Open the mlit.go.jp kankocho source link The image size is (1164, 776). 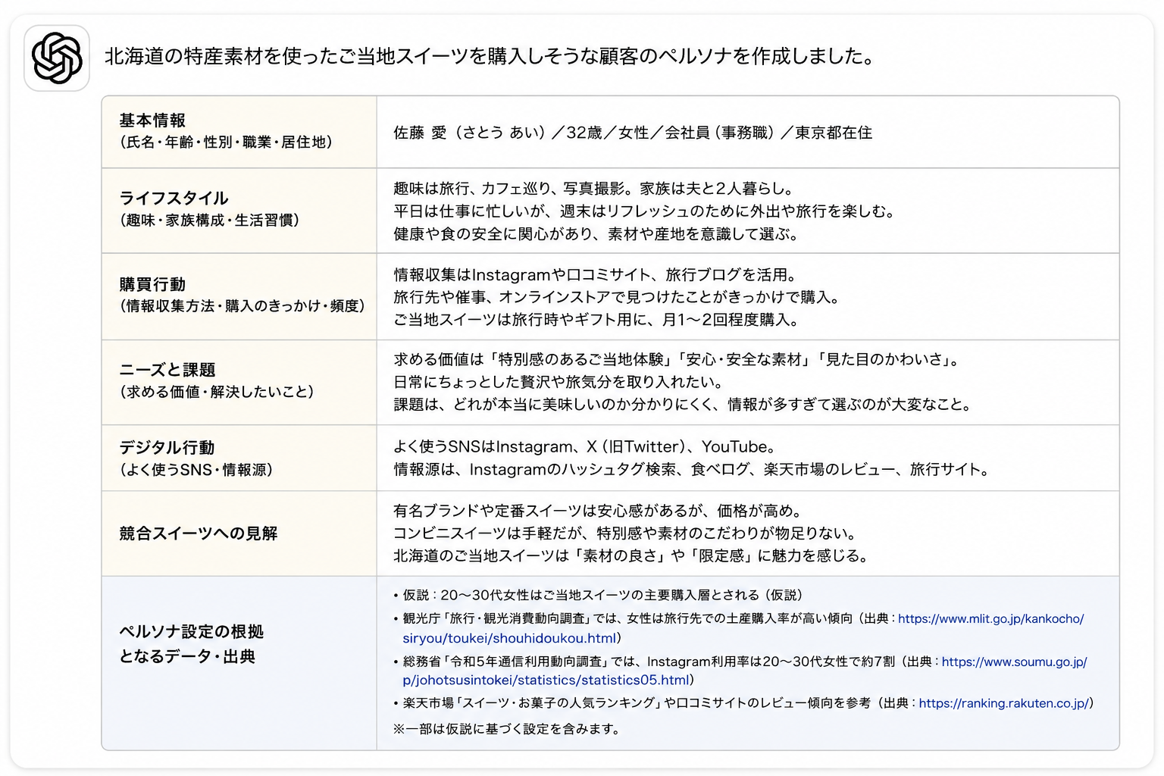tap(990, 619)
